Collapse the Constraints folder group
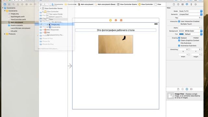Screen dimensions: 208x117 (x=5, y=11)
